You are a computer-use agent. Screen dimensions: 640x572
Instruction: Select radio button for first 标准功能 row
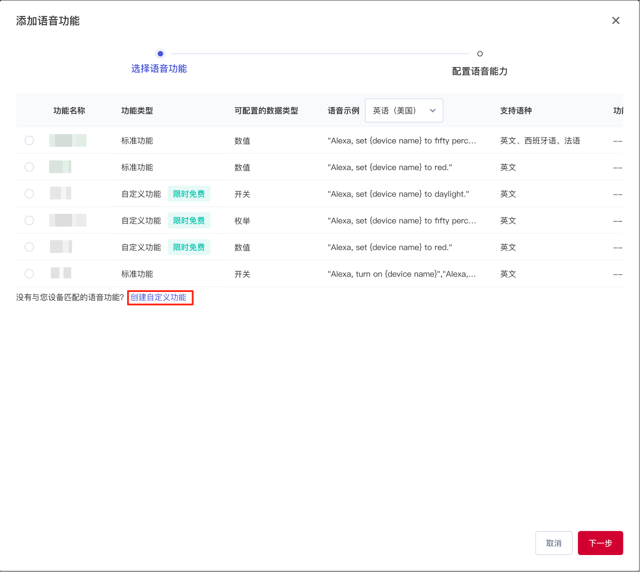coord(29,140)
